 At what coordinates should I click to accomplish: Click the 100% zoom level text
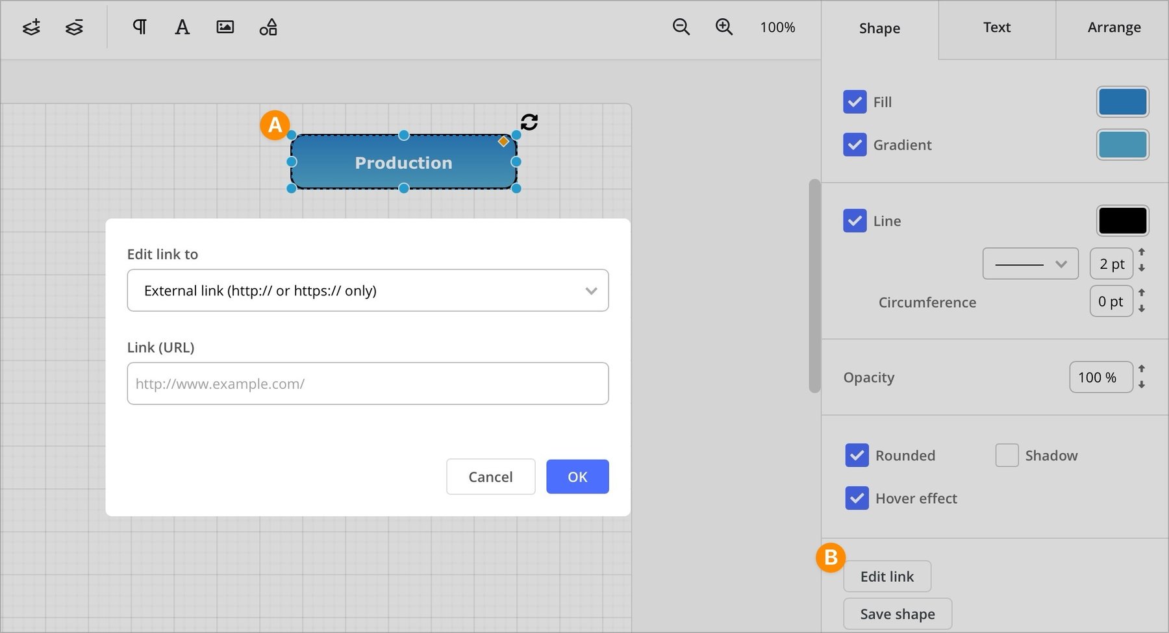coord(777,27)
